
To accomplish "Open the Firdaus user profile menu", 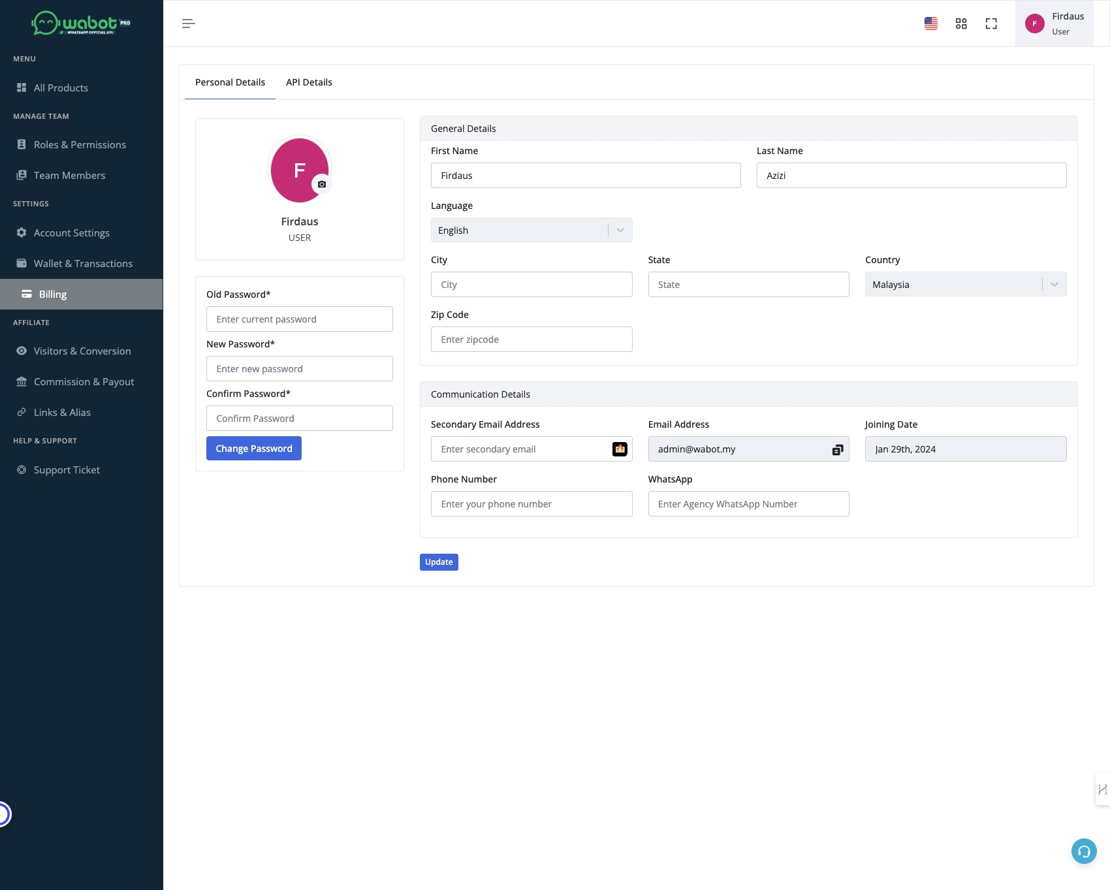I will click(x=1054, y=24).
